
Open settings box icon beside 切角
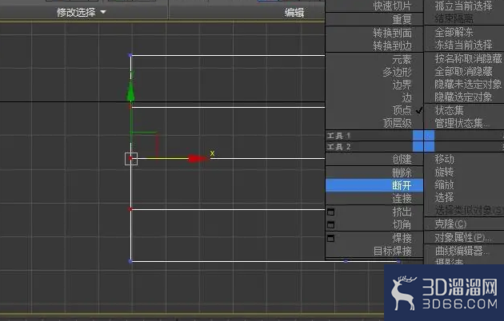(330, 224)
